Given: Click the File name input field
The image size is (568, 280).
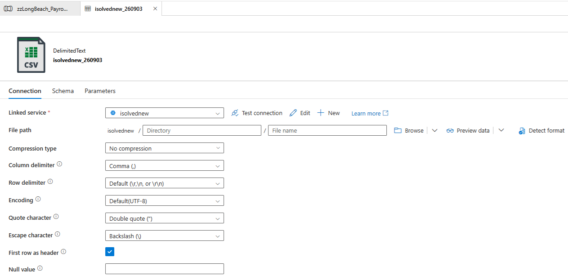Looking at the screenshot, I should pyautogui.click(x=327, y=130).
